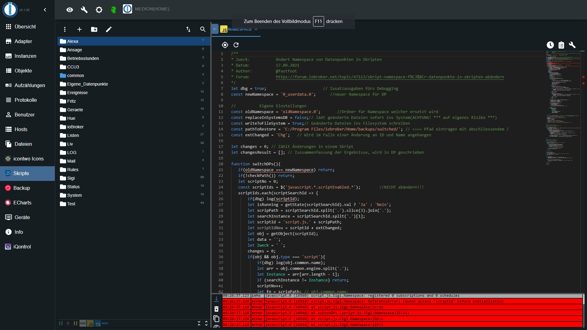This screenshot has height=330, width=587.
Task: Open Backup in the sidebar
Action: (28, 188)
